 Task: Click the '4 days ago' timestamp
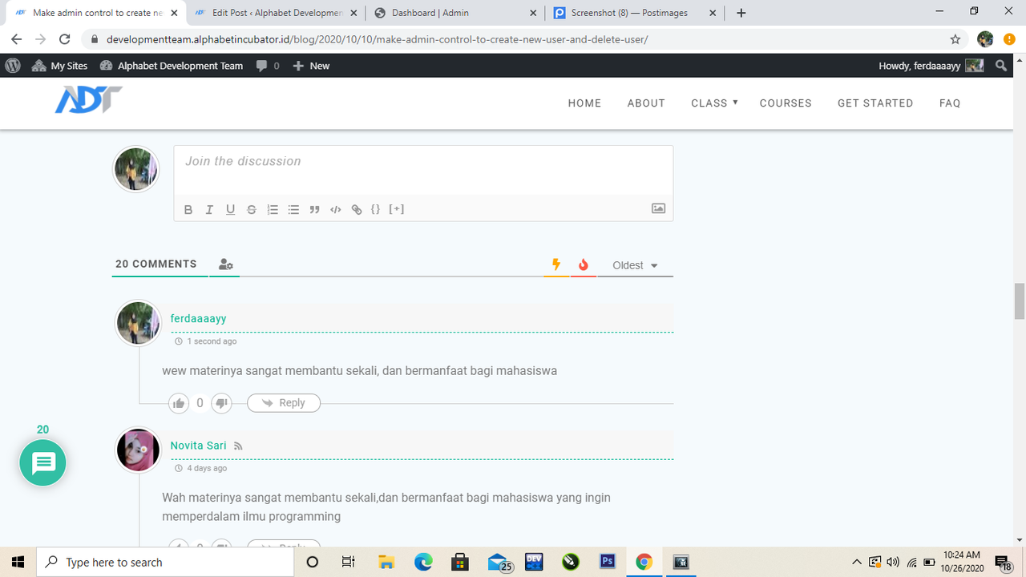207,468
